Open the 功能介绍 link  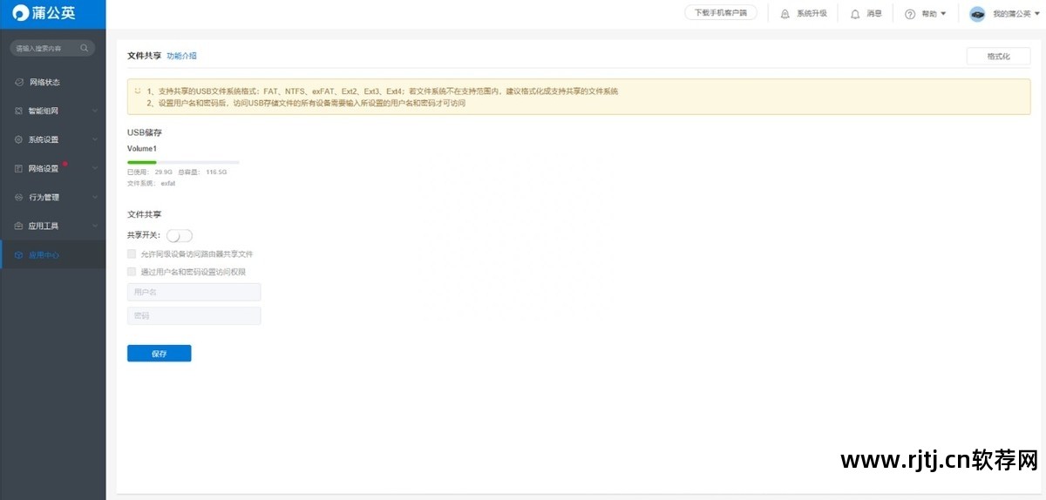pos(181,56)
